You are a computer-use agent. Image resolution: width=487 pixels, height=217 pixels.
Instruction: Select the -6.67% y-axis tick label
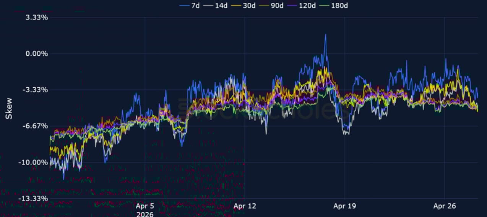point(36,126)
